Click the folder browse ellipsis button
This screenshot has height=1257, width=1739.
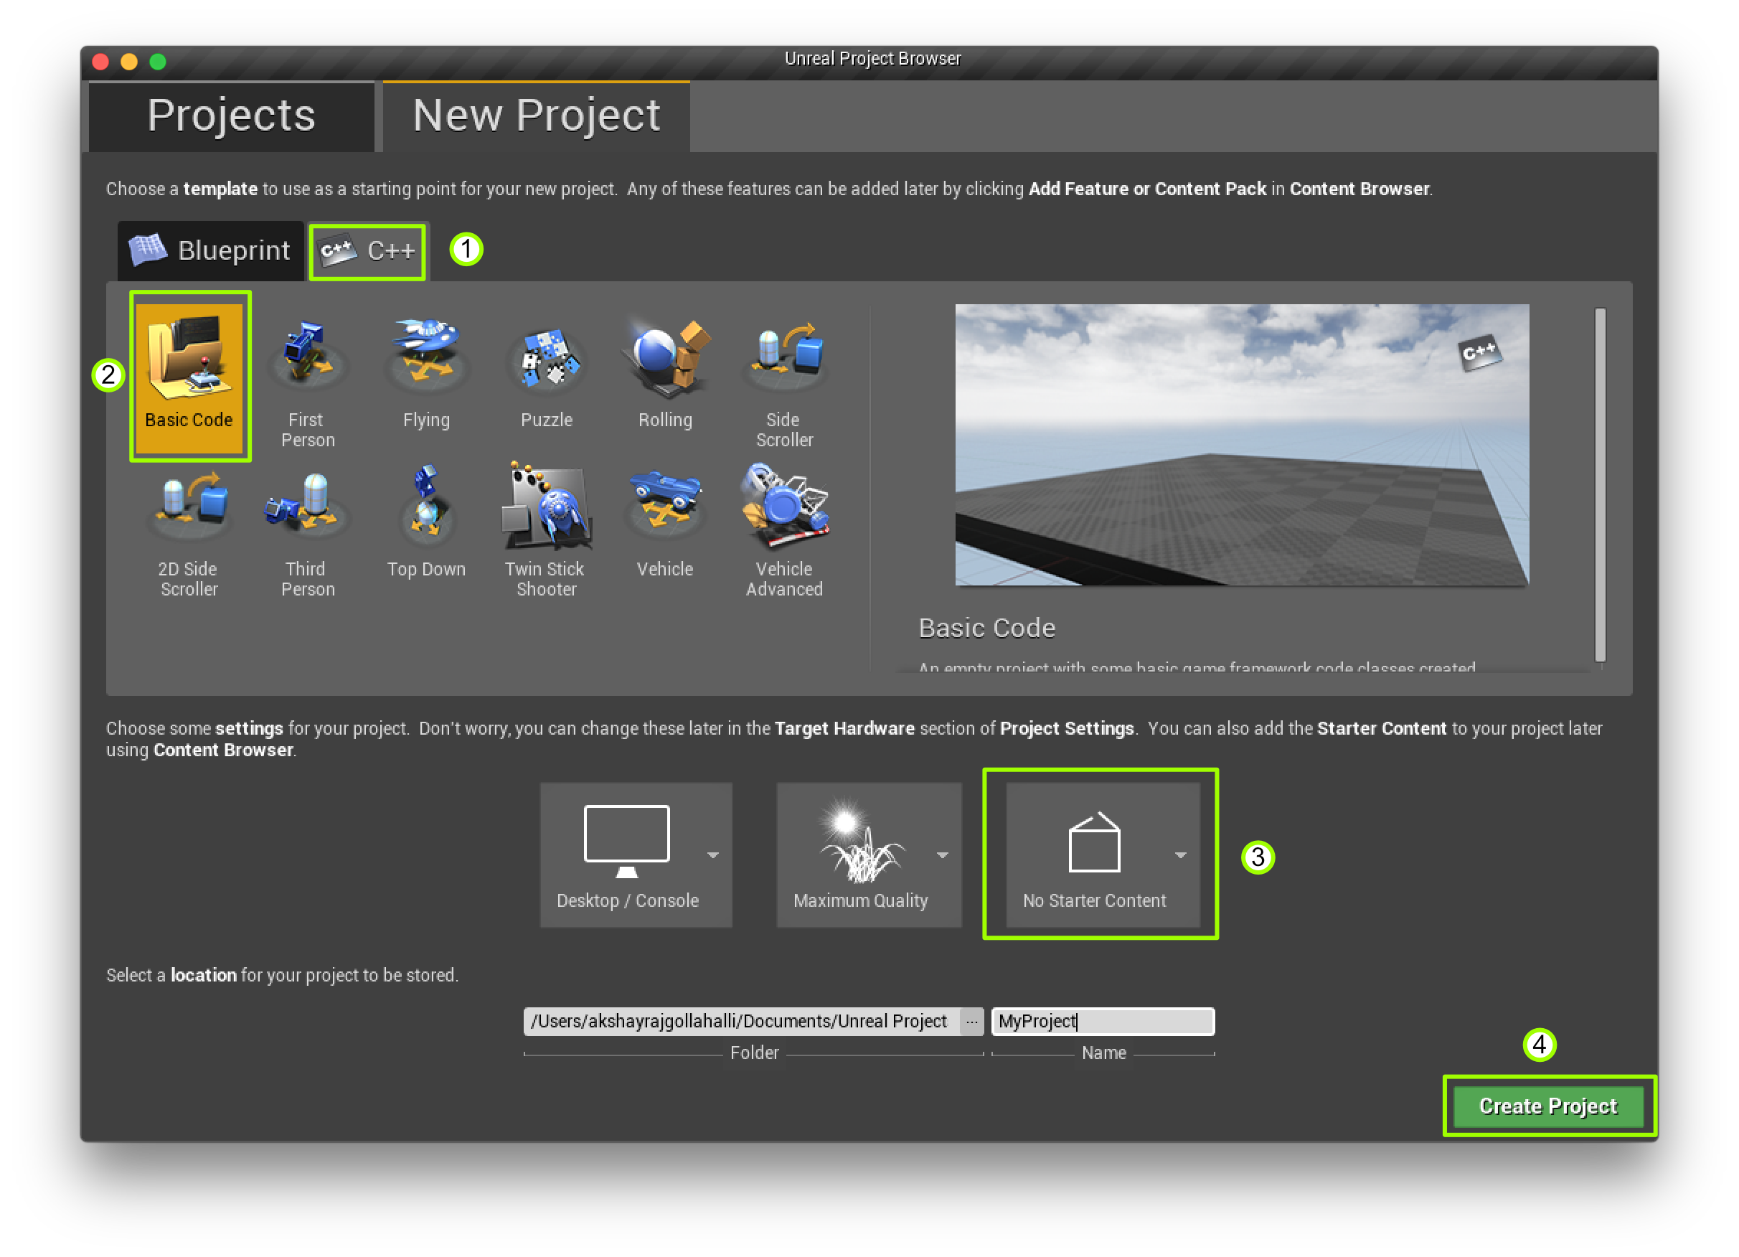click(971, 1022)
